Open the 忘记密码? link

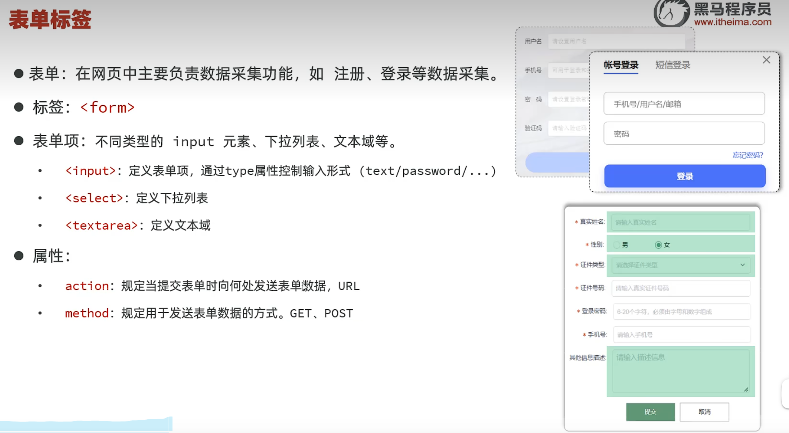click(x=748, y=155)
